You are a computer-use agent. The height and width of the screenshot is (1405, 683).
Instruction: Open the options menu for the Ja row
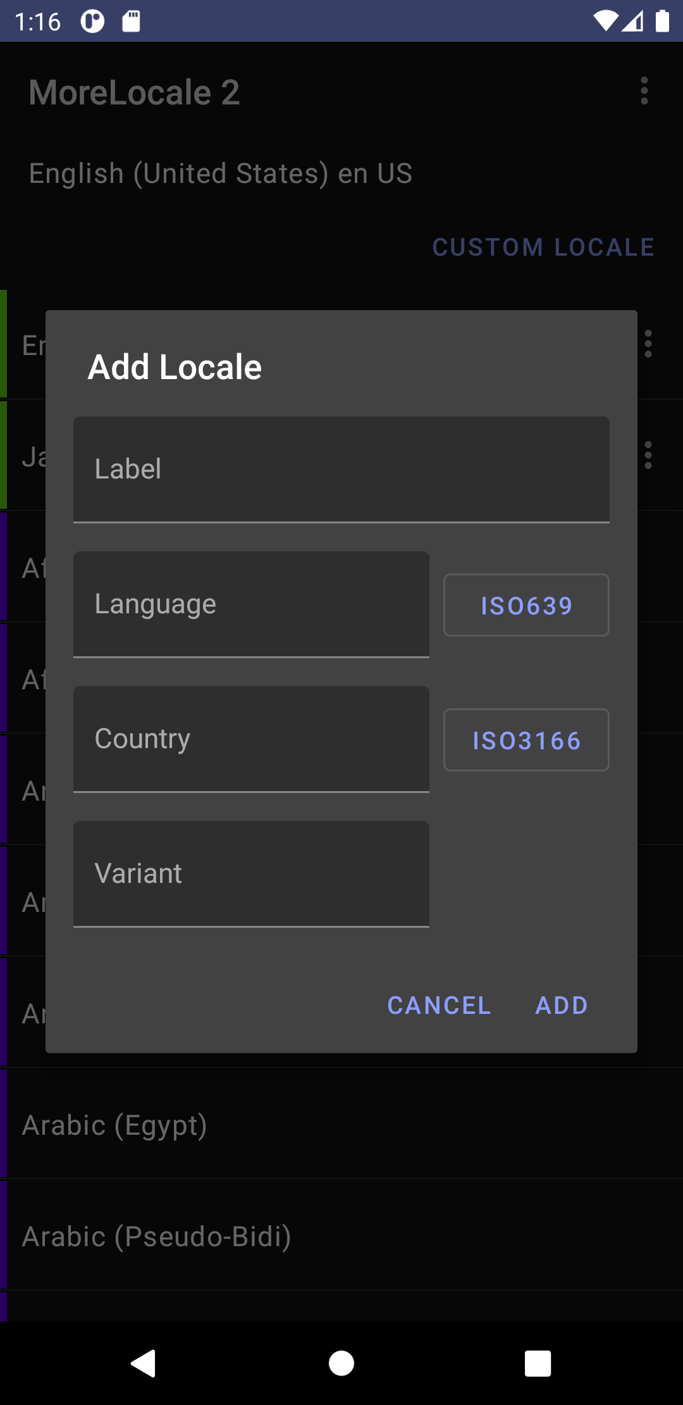pyautogui.click(x=648, y=455)
